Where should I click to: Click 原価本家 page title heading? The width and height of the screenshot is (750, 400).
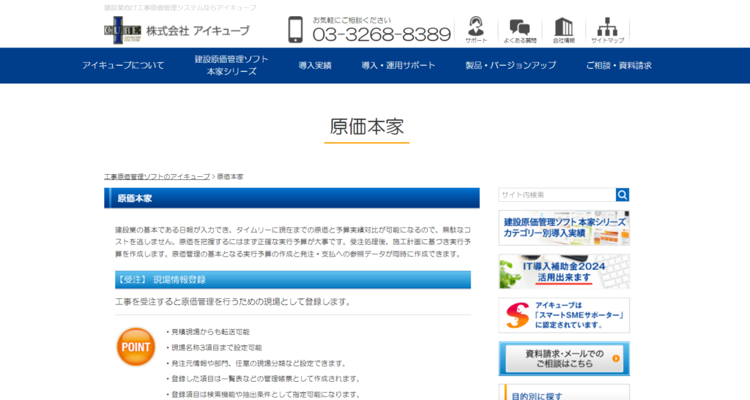(367, 127)
